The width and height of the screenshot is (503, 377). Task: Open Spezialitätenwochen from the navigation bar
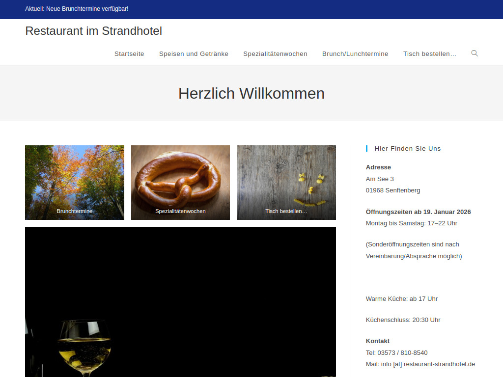pyautogui.click(x=275, y=54)
